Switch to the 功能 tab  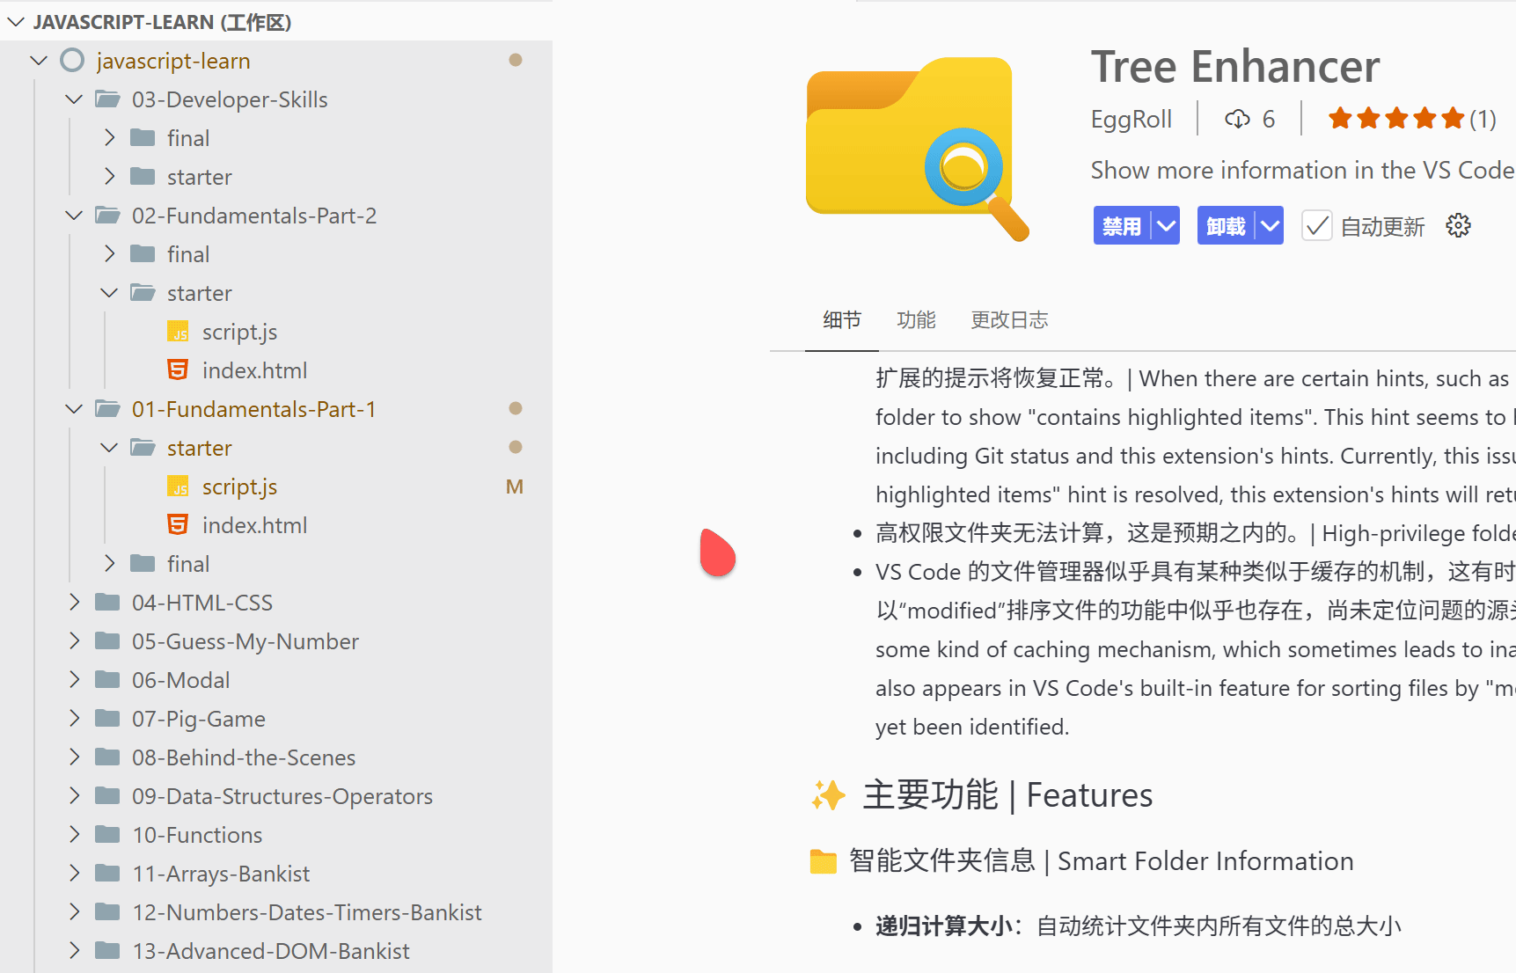pyautogui.click(x=916, y=320)
